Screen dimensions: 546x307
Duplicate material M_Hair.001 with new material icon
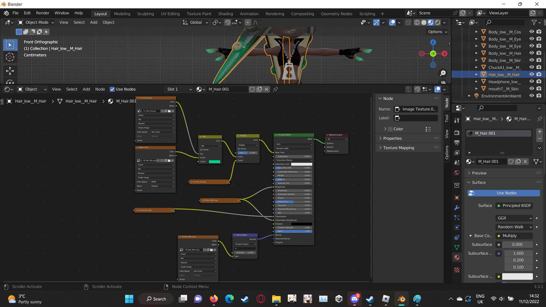tap(259, 89)
